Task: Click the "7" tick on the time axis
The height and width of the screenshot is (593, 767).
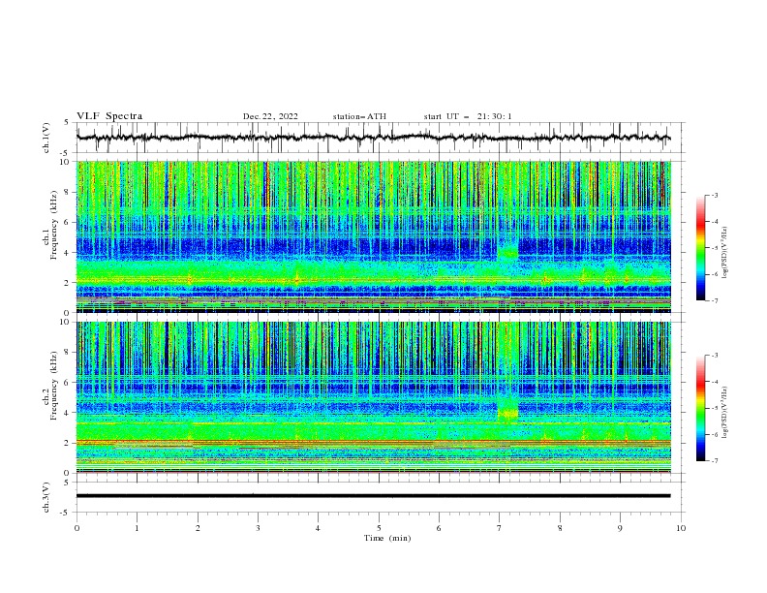Action: (x=500, y=528)
